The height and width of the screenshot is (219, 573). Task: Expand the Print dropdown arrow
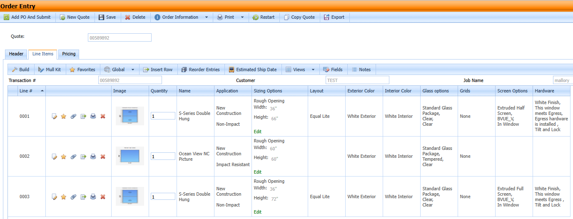point(242,17)
